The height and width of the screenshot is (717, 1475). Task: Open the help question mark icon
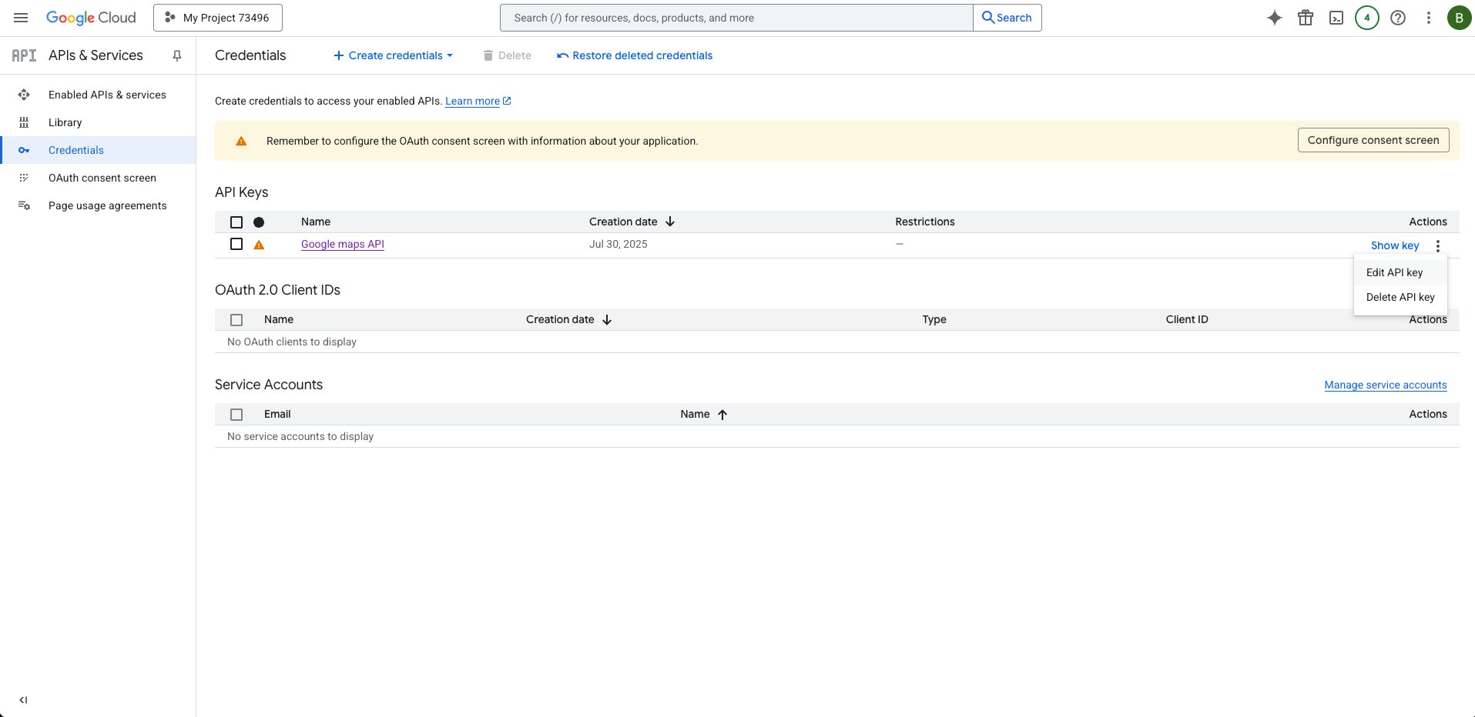pos(1398,18)
